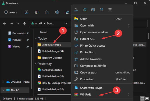Open Pictures in Quick access
150x101 pixels.
pos(15,40)
